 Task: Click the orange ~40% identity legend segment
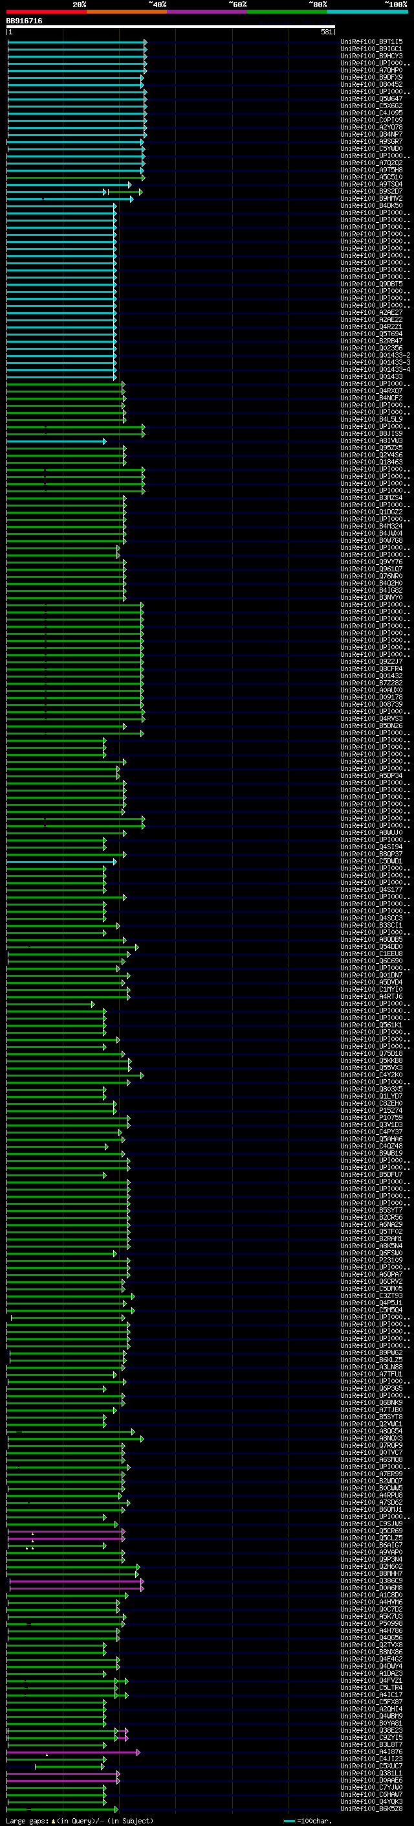point(127,12)
